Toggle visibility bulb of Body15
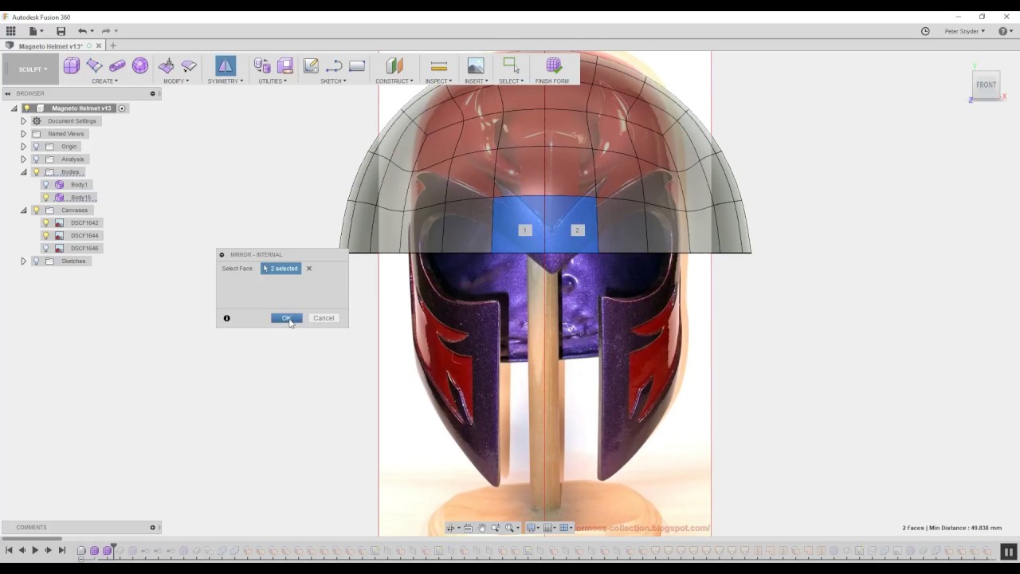Image resolution: width=1020 pixels, height=574 pixels. click(x=45, y=198)
